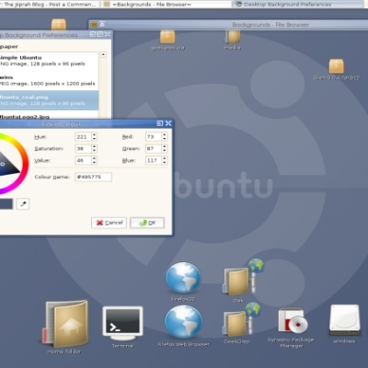Click the current colour preview swatch
Viewport: 368px width, 368px height.
click(x=6, y=204)
